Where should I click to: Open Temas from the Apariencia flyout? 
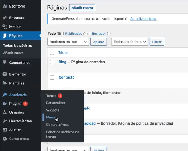click(x=51, y=96)
